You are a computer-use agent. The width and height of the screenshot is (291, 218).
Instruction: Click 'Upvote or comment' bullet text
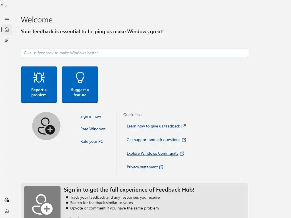click(114, 208)
